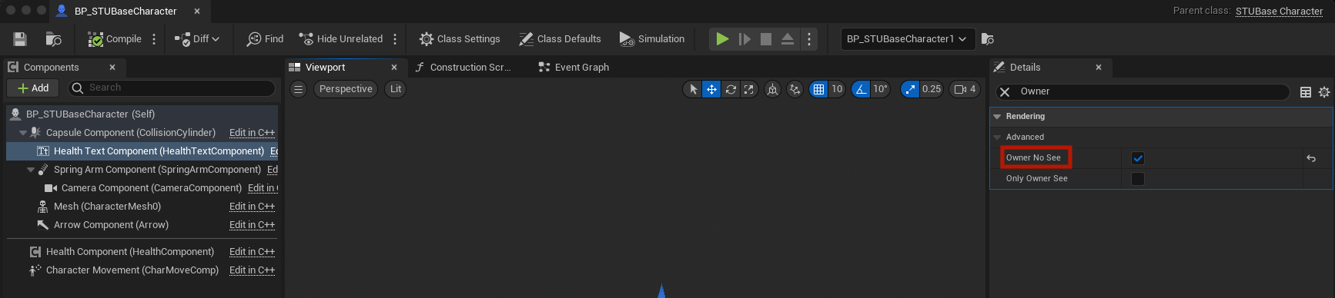Compile the blueprint
The width and height of the screenshot is (1335, 298).
click(x=115, y=39)
